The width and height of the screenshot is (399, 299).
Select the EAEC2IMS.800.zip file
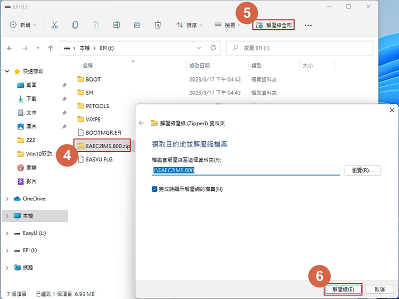click(x=107, y=146)
